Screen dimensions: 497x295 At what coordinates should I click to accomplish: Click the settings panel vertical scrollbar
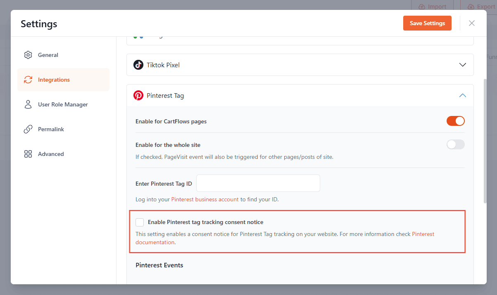[485, 140]
